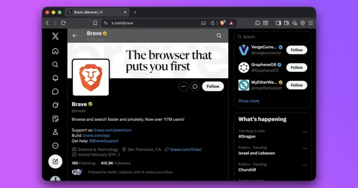Open 185 Following list
358x188 pixels.
point(83,163)
